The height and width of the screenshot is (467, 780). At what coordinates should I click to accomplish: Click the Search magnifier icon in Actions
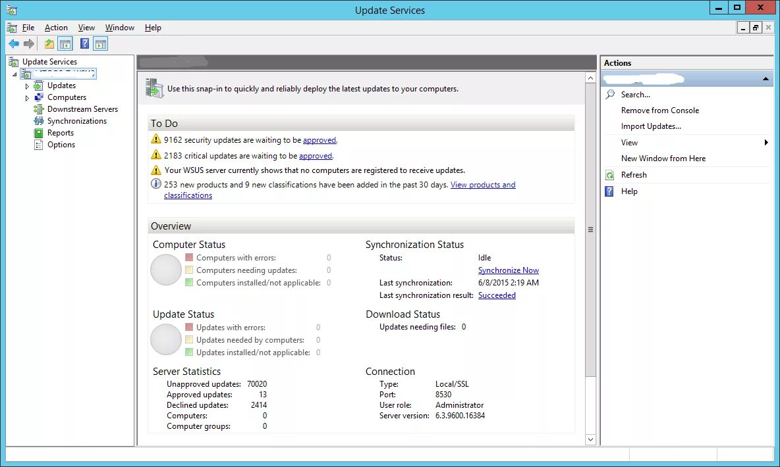click(610, 95)
